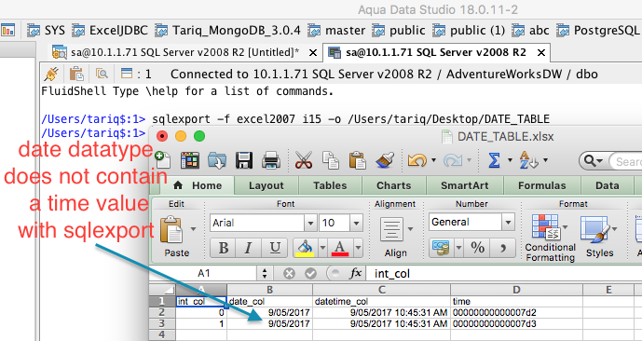Open the font size 10 dropdown
Image resolution: width=642 pixels, height=341 pixels.
[x=356, y=223]
